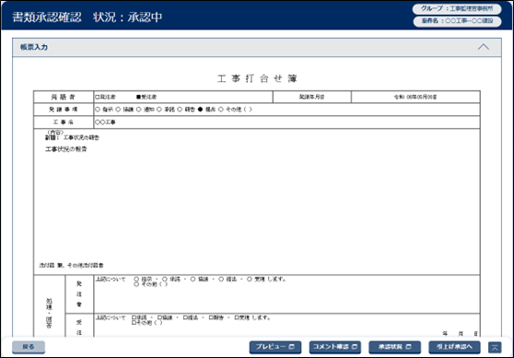Click the 発議年月日 date value cell

click(415, 97)
